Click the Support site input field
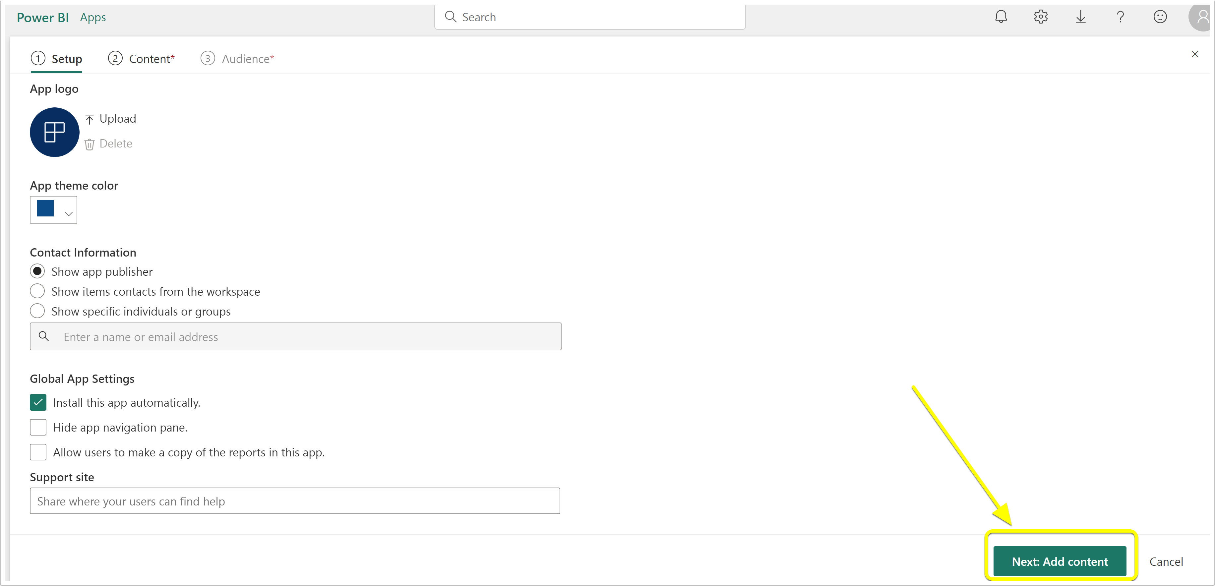Screen dimensions: 1215x586 click(x=295, y=501)
